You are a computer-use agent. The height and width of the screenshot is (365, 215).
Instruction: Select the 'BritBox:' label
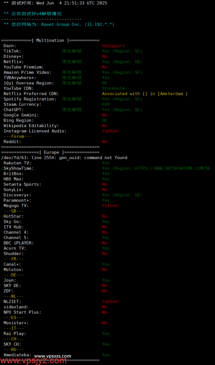click(x=14, y=174)
